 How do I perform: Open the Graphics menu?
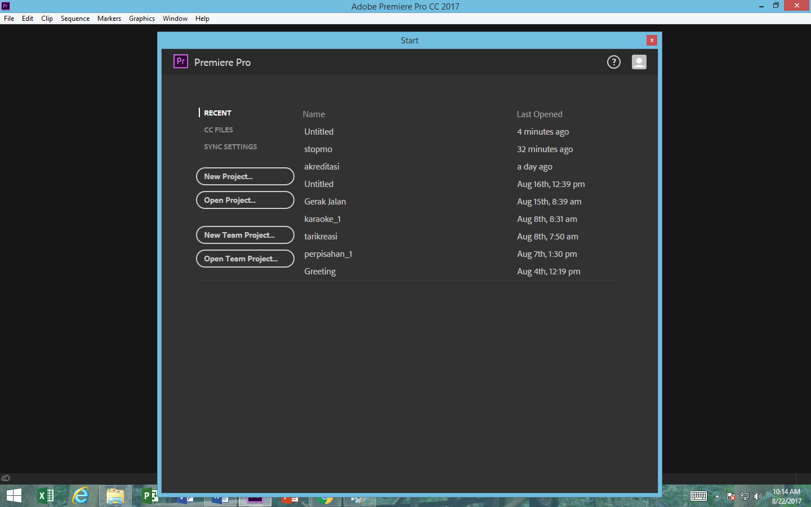pos(142,19)
